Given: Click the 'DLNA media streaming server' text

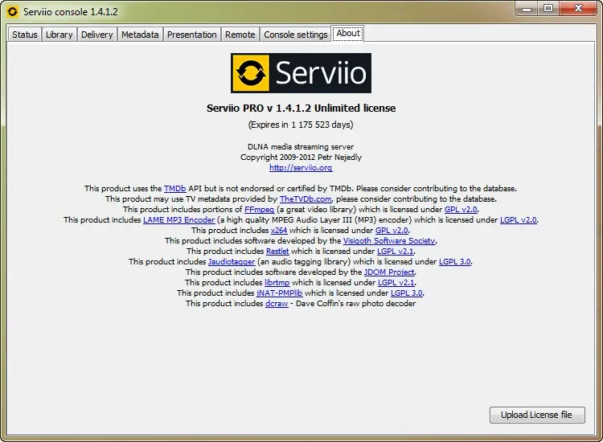Looking at the screenshot, I should pos(301,147).
